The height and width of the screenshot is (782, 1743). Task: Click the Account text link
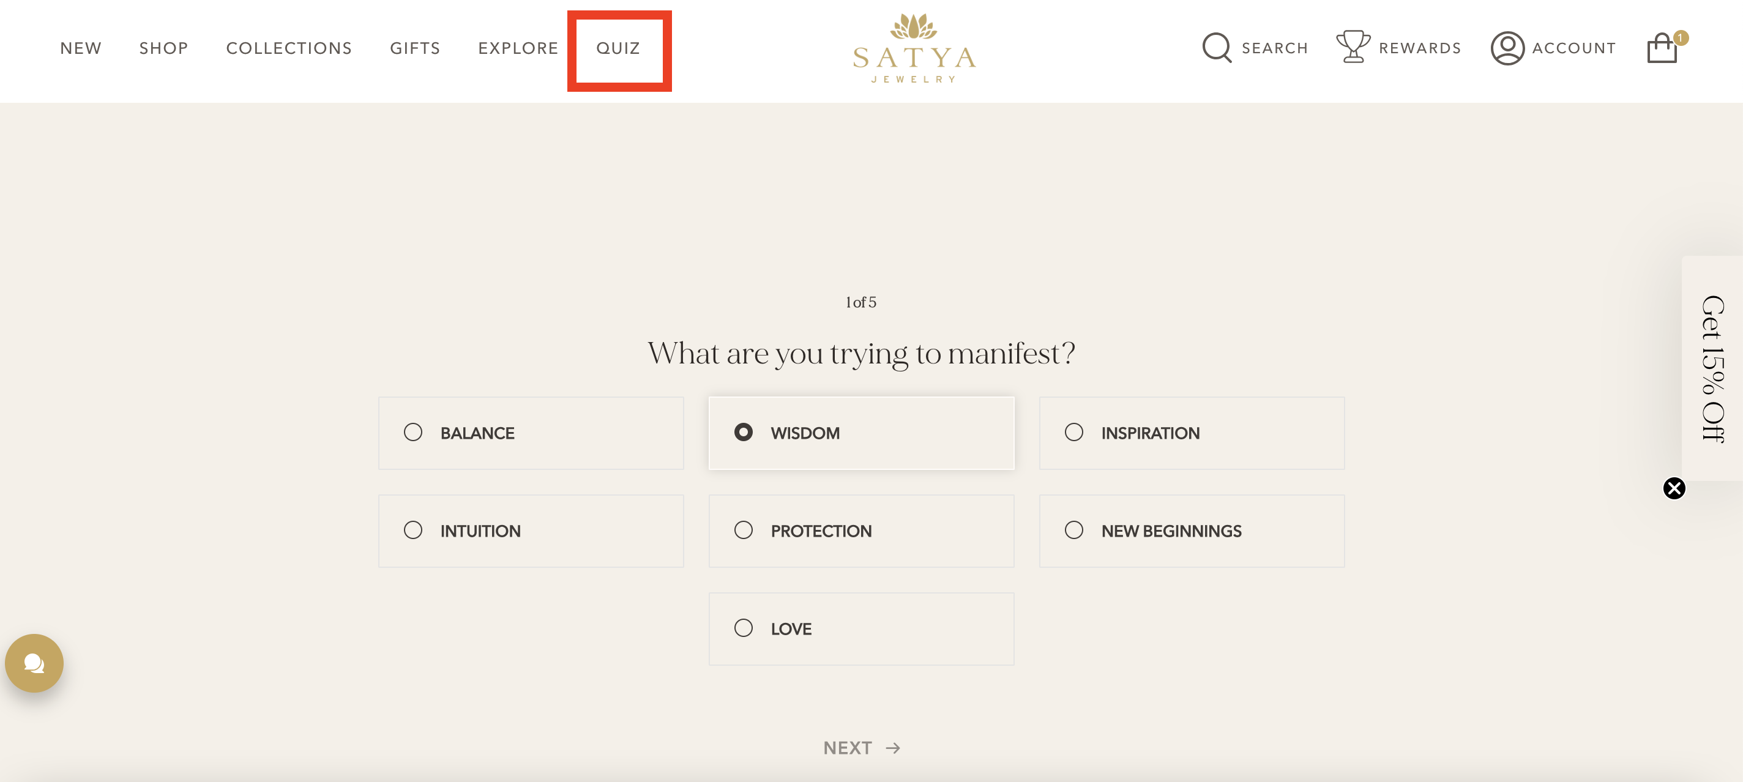pyautogui.click(x=1574, y=48)
